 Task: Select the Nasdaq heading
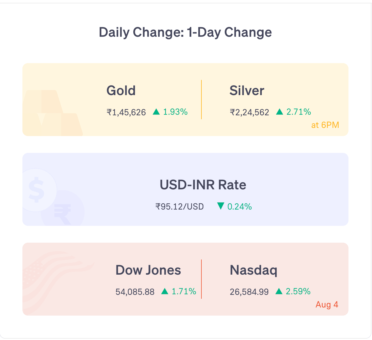point(254,270)
